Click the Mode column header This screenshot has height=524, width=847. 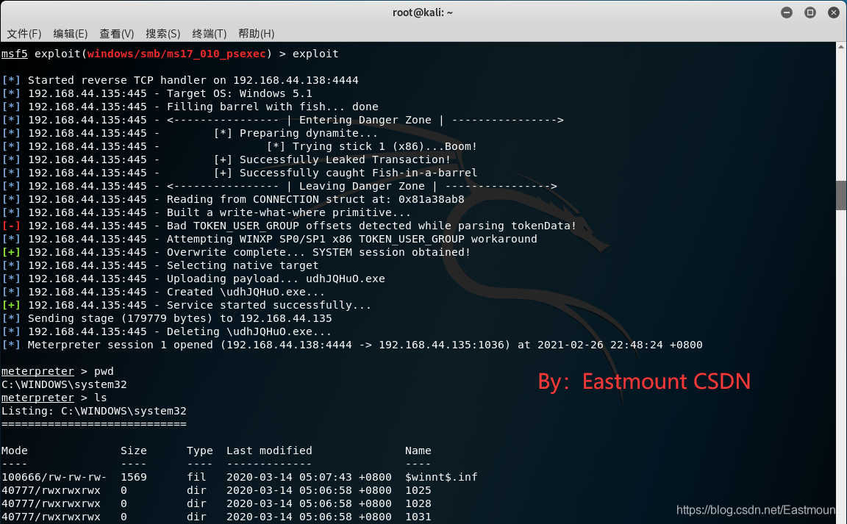(x=15, y=451)
